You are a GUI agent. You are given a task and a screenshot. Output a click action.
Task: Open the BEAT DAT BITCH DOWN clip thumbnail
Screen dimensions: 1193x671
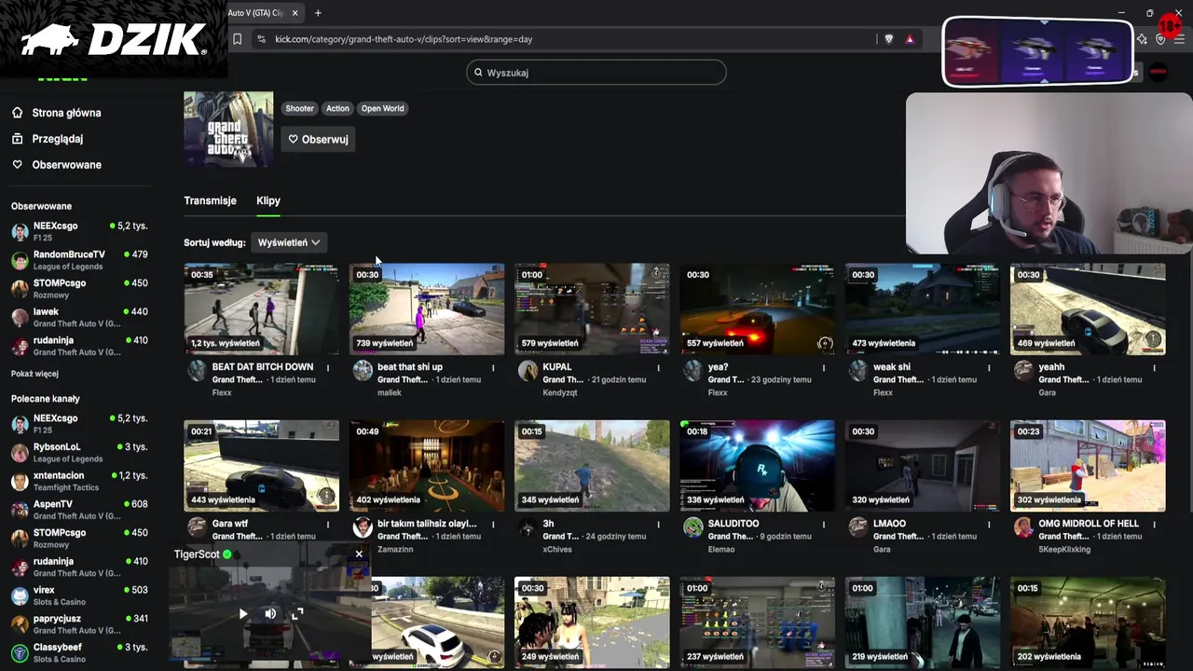point(261,308)
